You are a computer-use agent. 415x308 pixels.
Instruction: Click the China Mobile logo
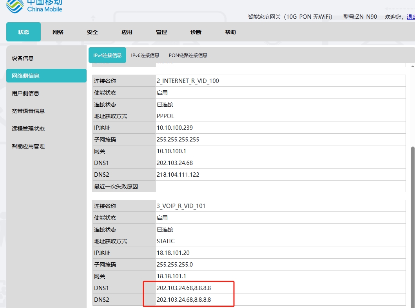[34, 6]
